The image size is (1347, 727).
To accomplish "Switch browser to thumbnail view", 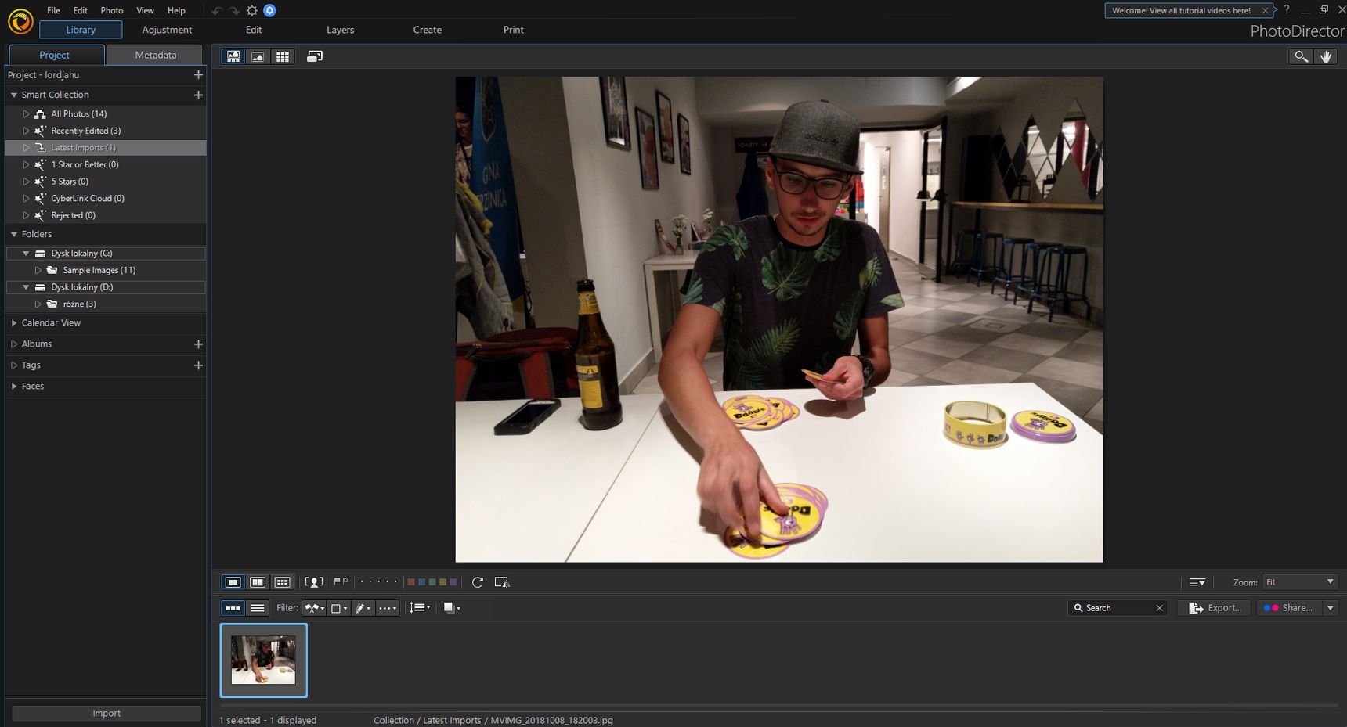I will [x=233, y=608].
